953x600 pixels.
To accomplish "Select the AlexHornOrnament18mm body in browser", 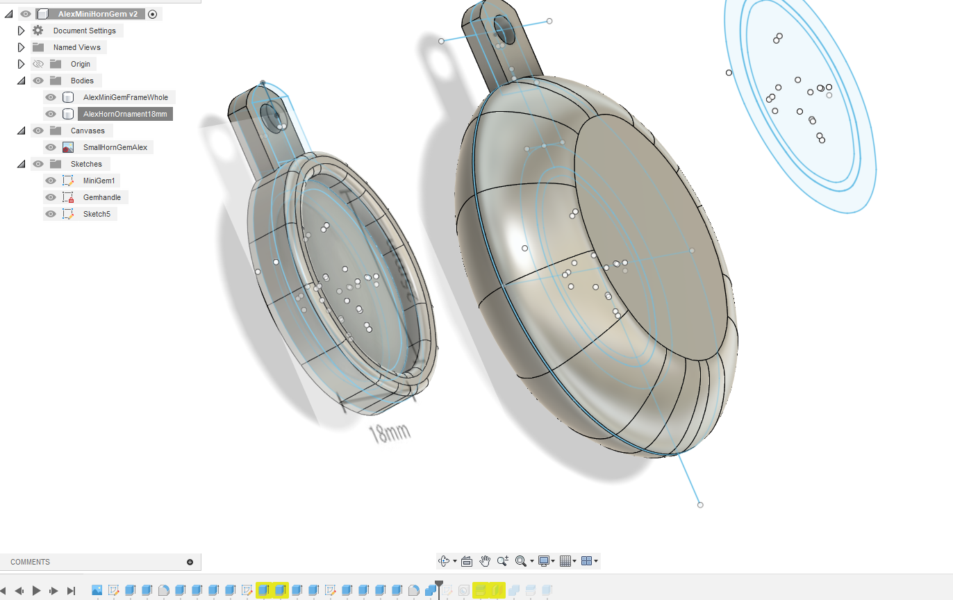I will 125,114.
